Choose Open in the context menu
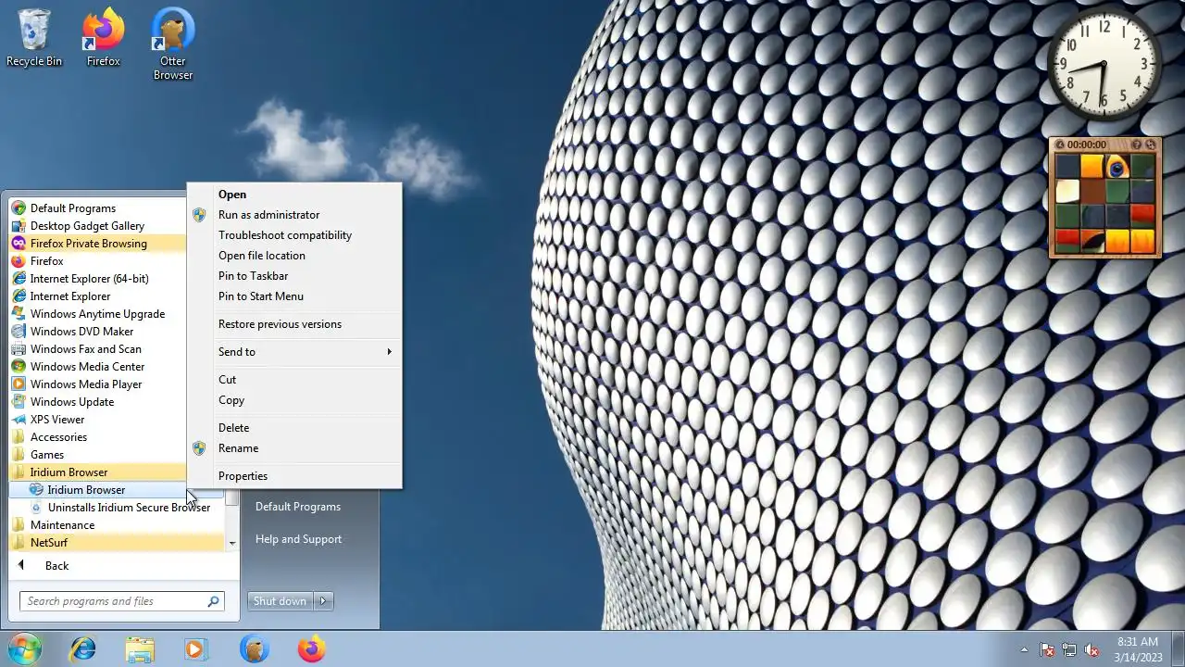 point(294,195)
